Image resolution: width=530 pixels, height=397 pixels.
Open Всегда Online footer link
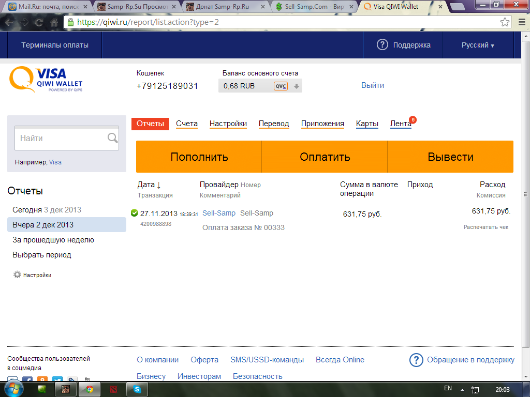(x=340, y=360)
